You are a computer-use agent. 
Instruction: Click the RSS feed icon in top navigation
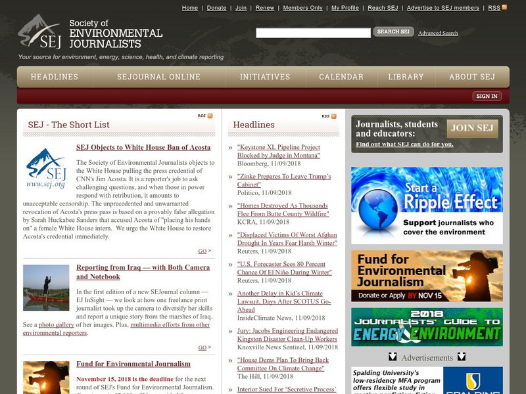(x=504, y=7)
